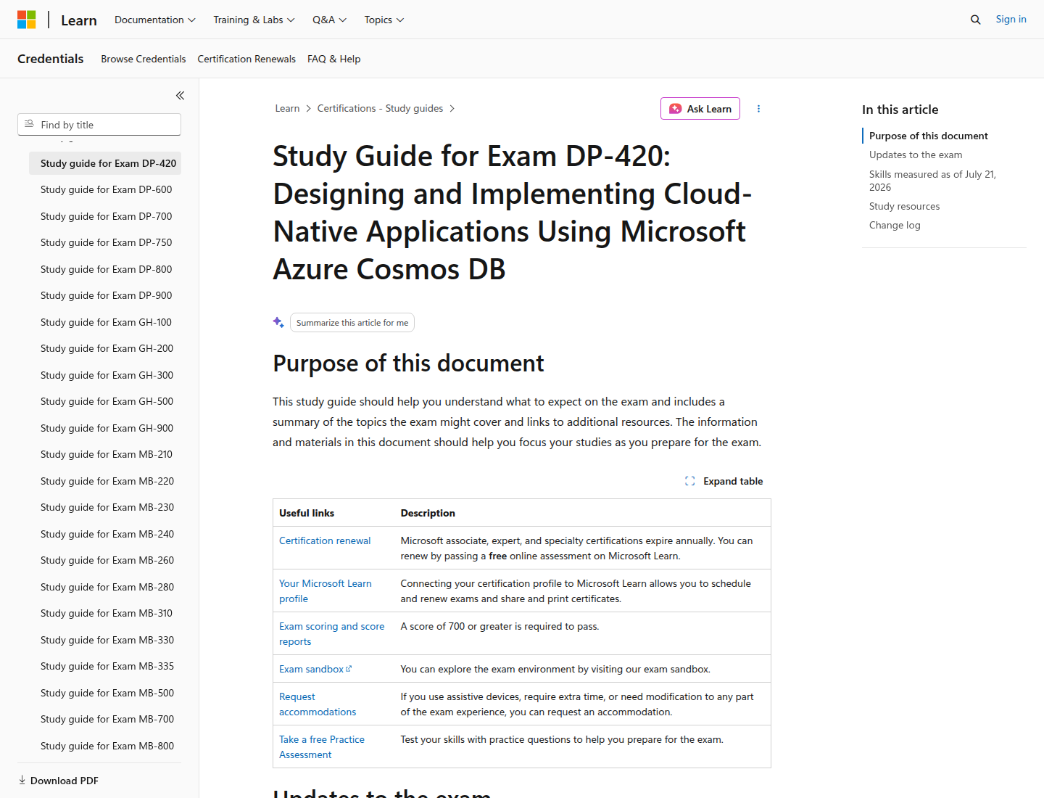Click the Expand table icon
1044x798 pixels.
coord(690,481)
